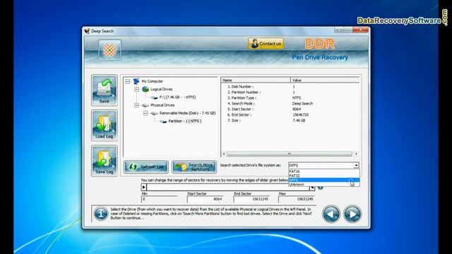Click the left slider handle of sector range
This screenshot has height=254, width=452.
click(144, 188)
